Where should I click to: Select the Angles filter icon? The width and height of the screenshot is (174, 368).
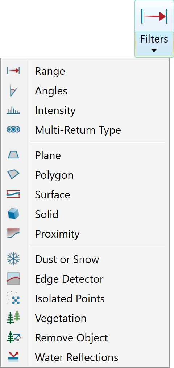tap(13, 90)
